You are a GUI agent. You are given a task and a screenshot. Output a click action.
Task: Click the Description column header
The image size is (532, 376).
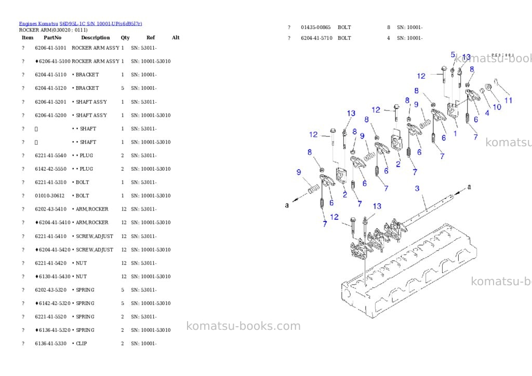point(96,37)
